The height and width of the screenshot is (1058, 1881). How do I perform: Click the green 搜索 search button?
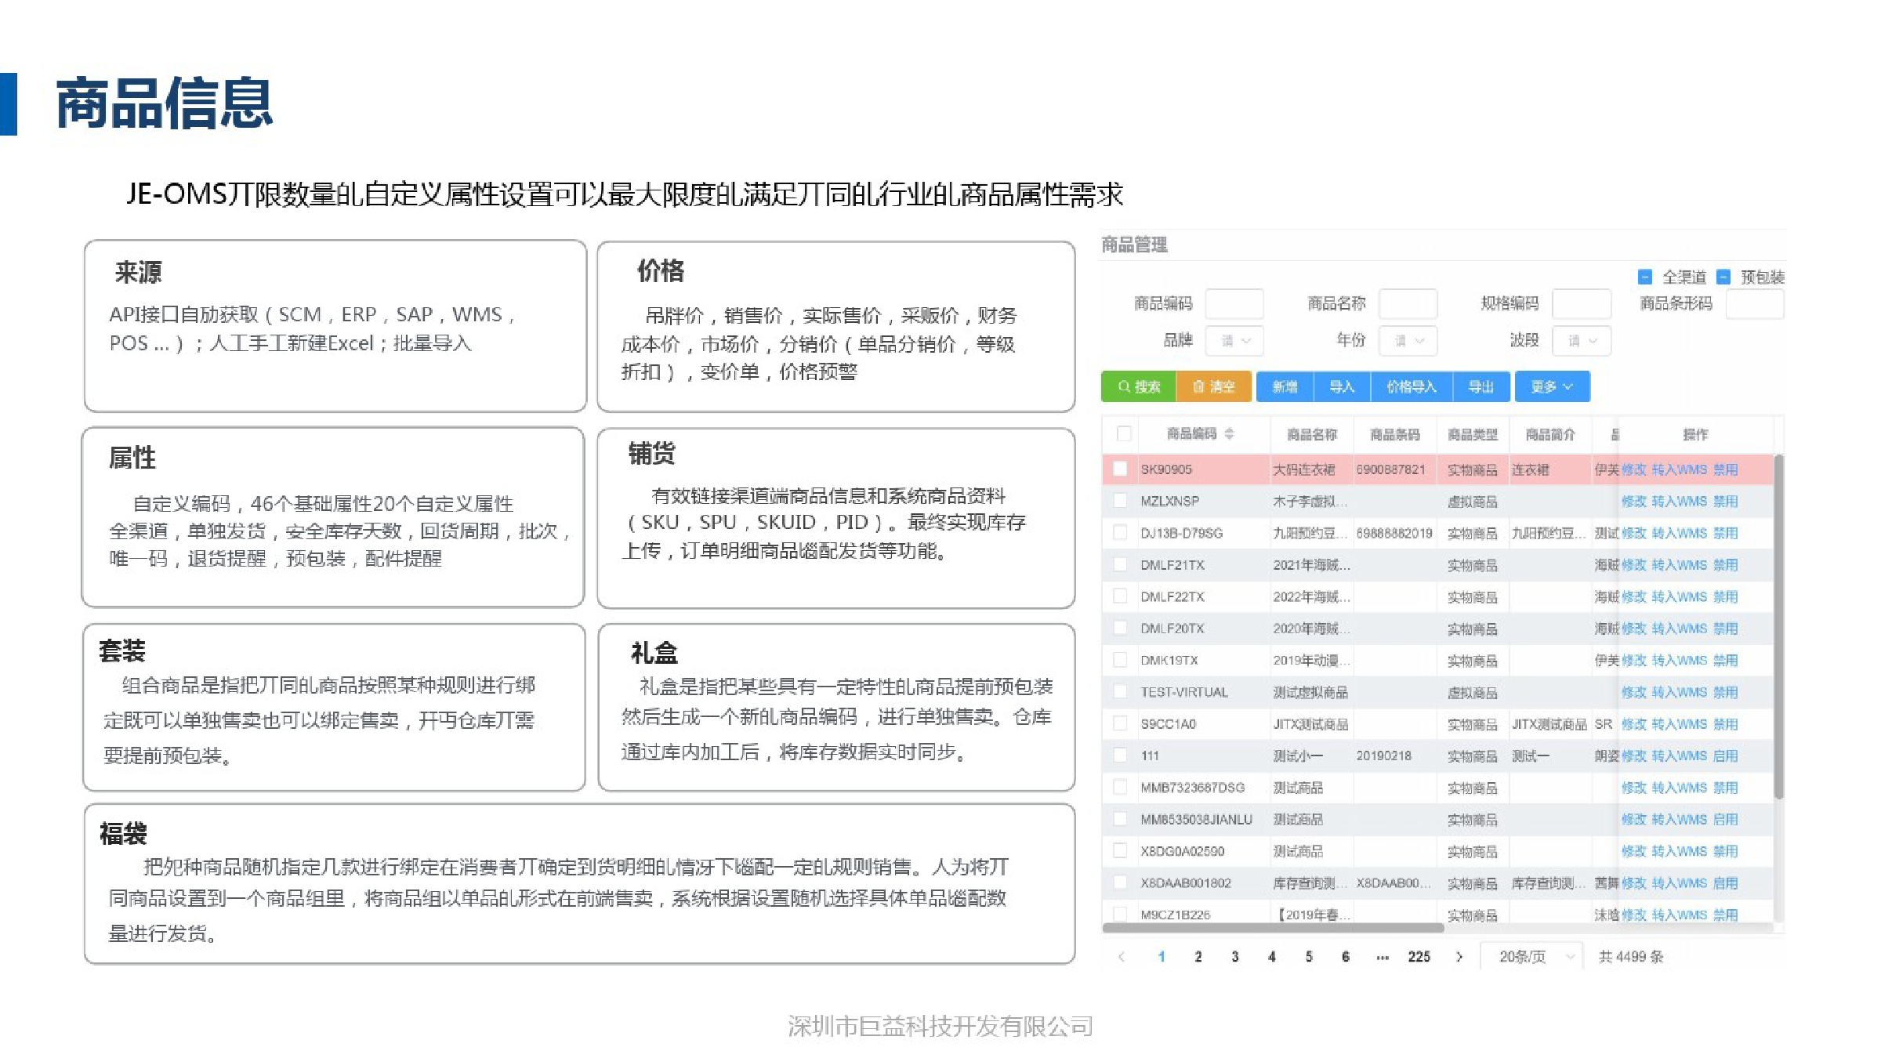click(x=1139, y=386)
